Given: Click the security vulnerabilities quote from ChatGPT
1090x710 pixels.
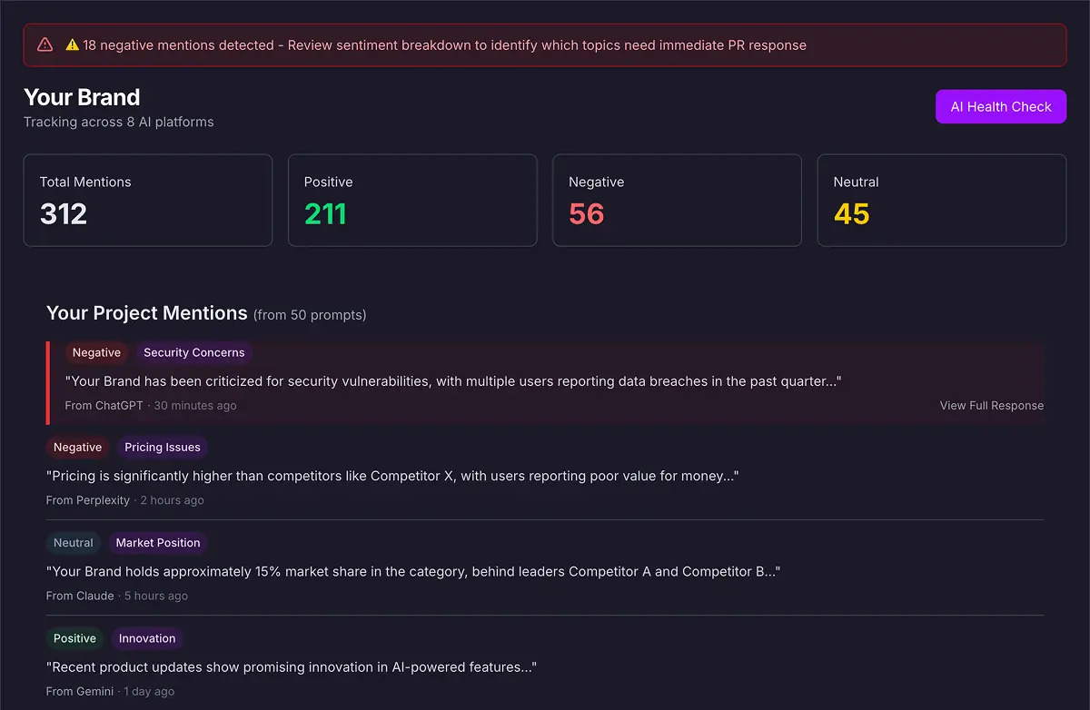Looking at the screenshot, I should [453, 381].
